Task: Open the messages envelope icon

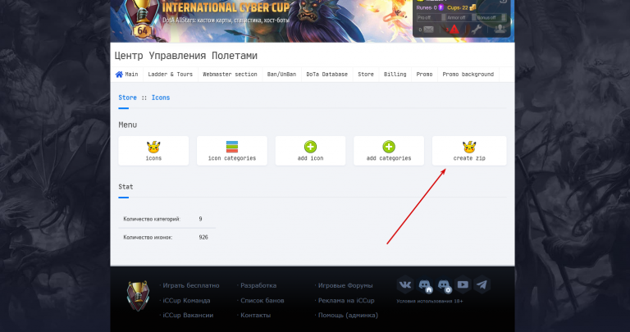Action: pos(429,30)
